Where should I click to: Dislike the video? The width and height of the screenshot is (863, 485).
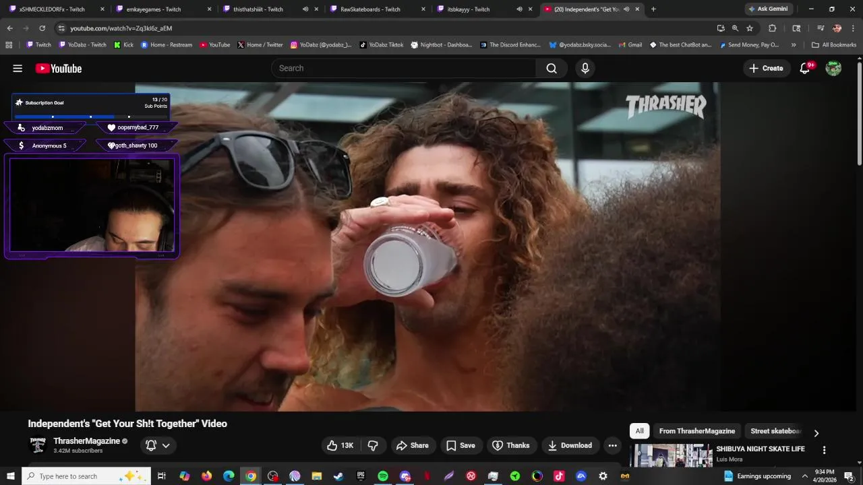[373, 445]
